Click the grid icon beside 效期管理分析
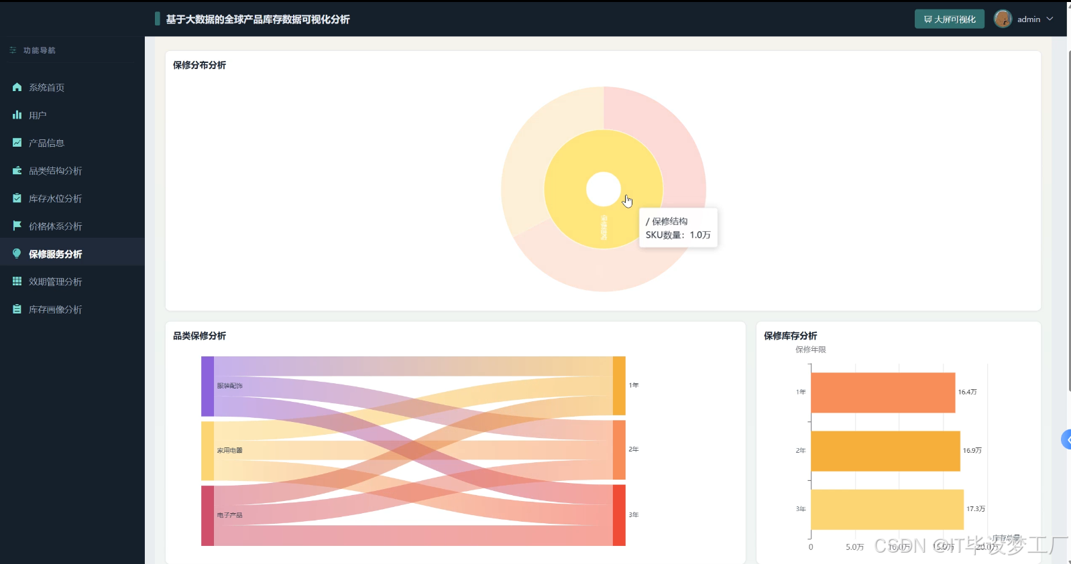 [17, 281]
